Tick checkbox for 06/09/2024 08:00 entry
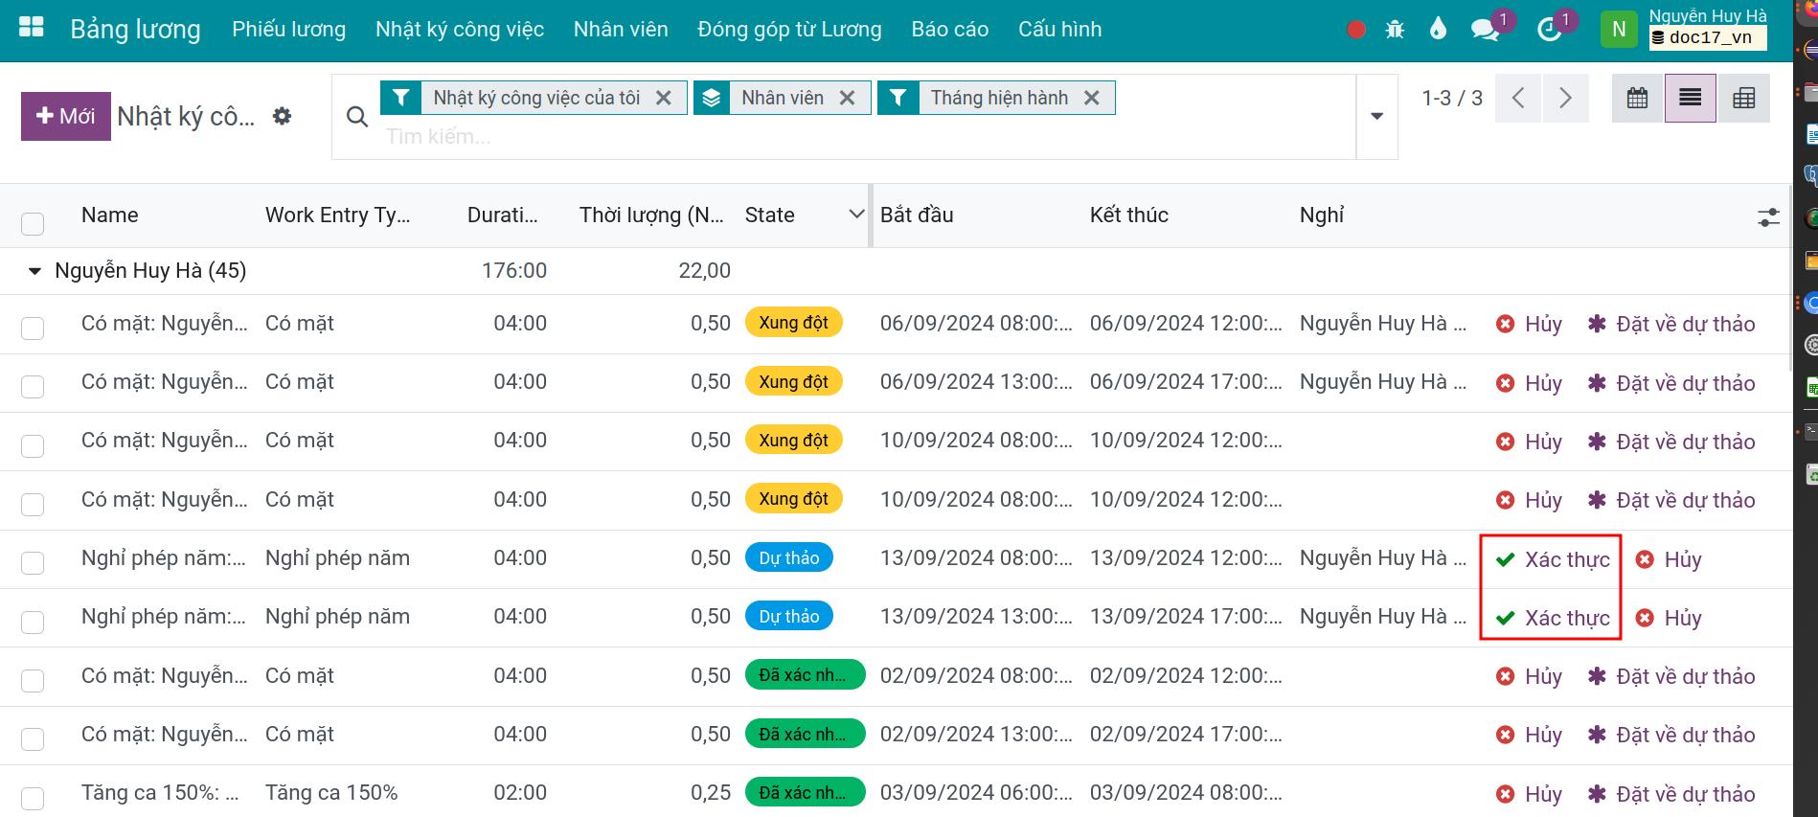1818x817 pixels. coord(33,329)
